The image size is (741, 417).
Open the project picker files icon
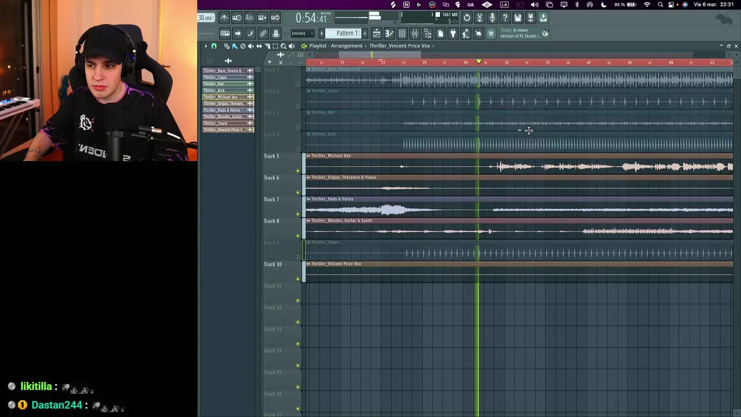(x=440, y=33)
